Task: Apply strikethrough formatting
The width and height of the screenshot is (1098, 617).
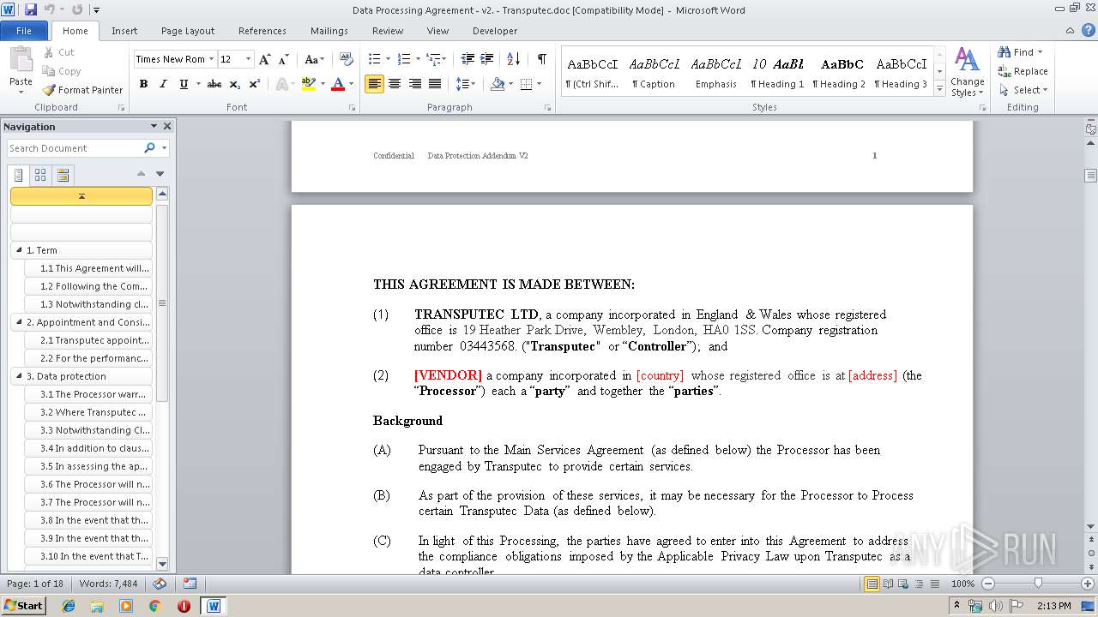Action: (214, 84)
